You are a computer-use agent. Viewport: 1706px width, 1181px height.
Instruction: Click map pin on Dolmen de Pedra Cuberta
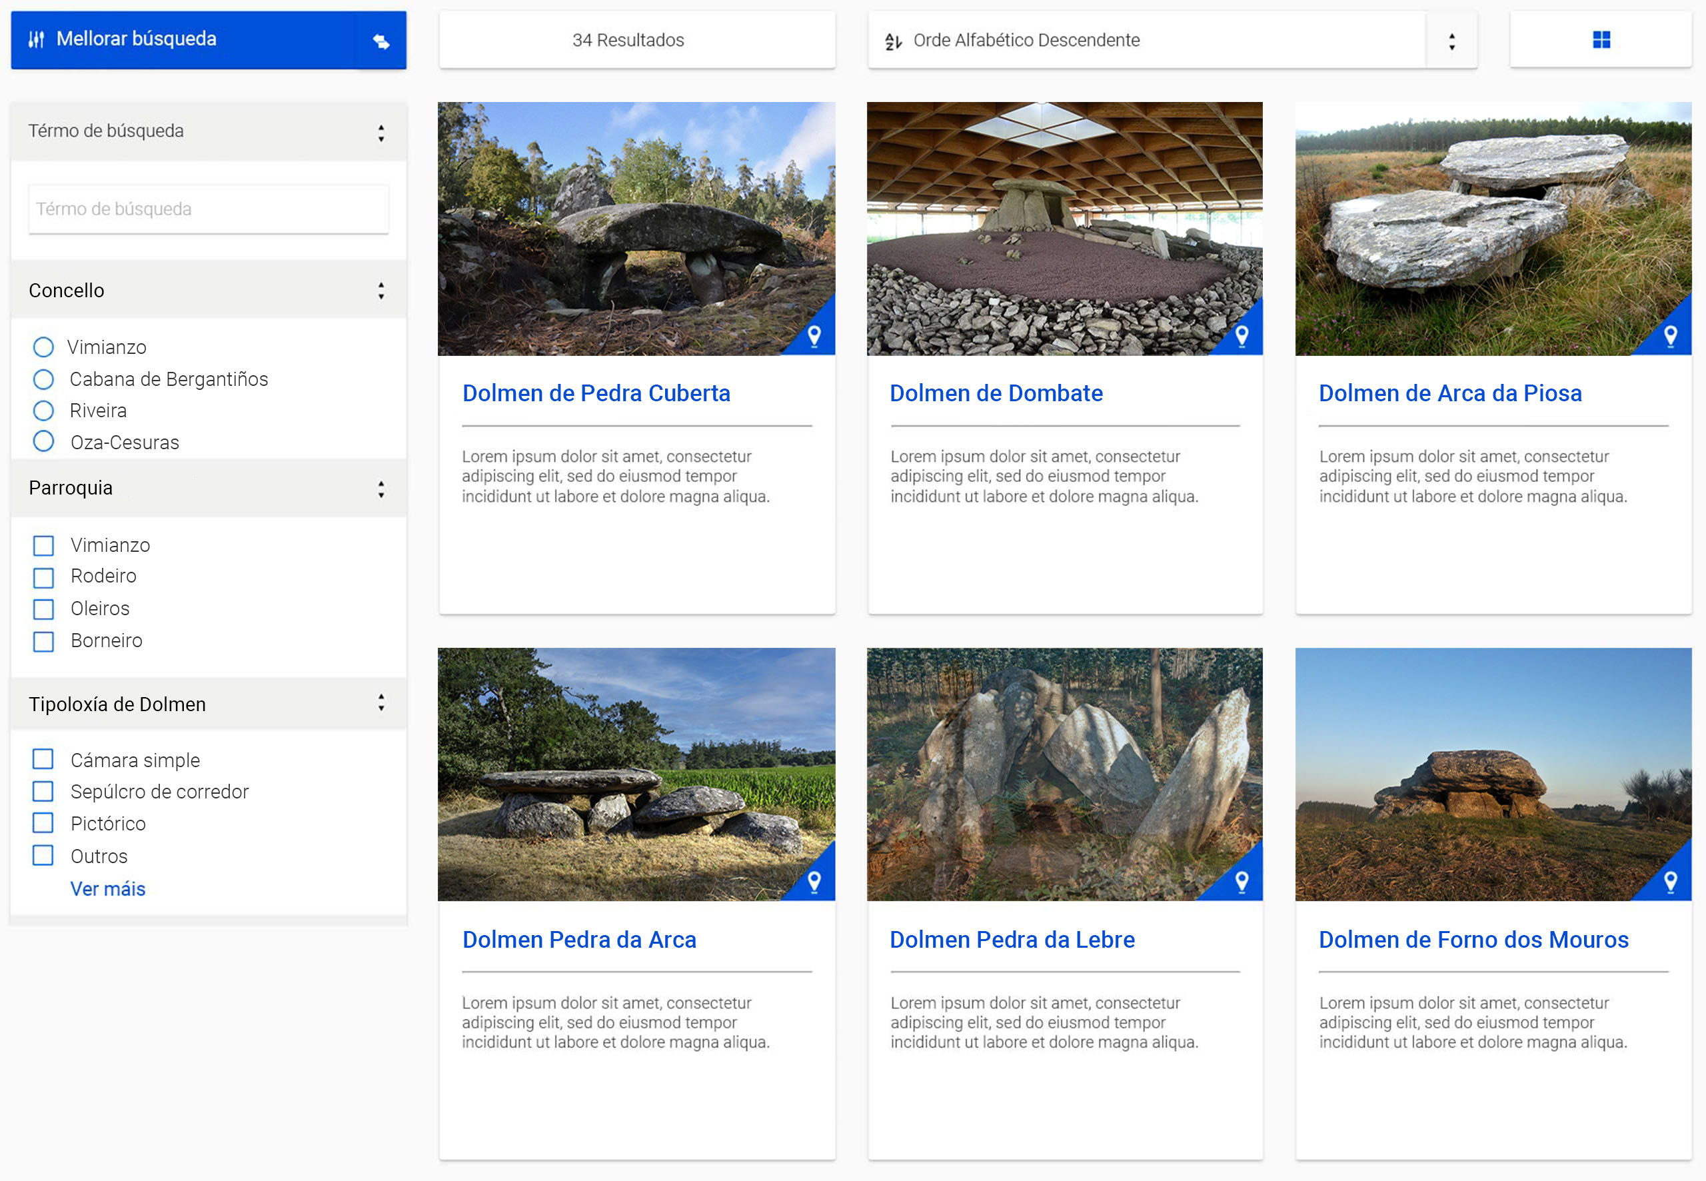point(814,336)
